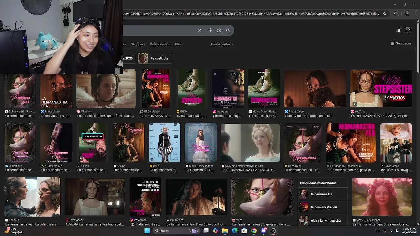Image resolution: width=420 pixels, height=236 pixels.
Task: Open the cineinformacionymas.com image result
Action: (x=250, y=143)
